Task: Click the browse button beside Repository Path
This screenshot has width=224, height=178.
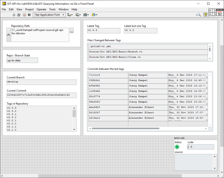Action: 71,32
